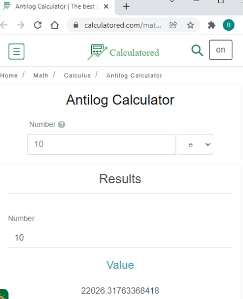Open the hamburger menu icon
The width and height of the screenshot is (243, 299).
[x=16, y=51]
